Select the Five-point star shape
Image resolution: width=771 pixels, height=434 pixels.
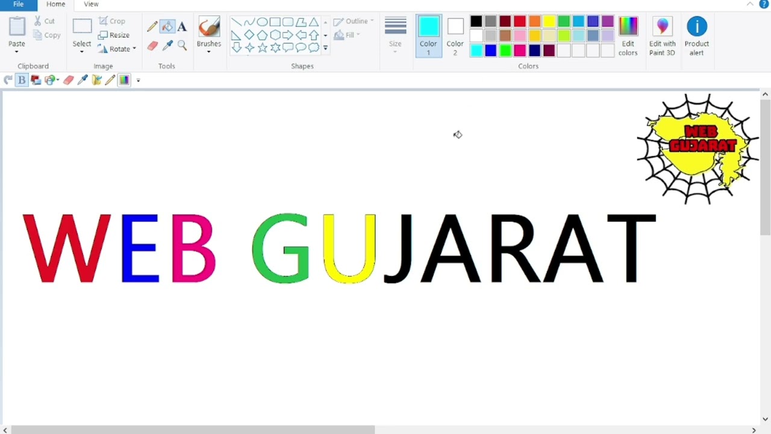click(262, 48)
